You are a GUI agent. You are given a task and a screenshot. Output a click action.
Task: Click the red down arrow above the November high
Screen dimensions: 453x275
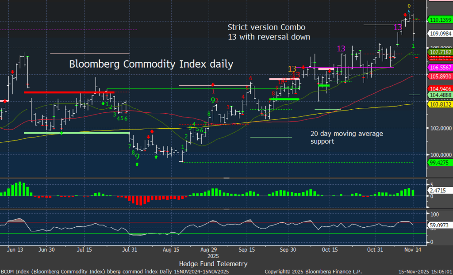tap(405, 15)
